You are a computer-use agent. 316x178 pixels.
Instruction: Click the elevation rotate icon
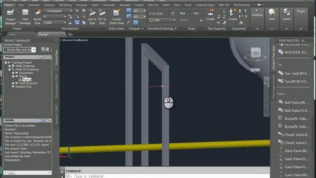click(x=173, y=14)
